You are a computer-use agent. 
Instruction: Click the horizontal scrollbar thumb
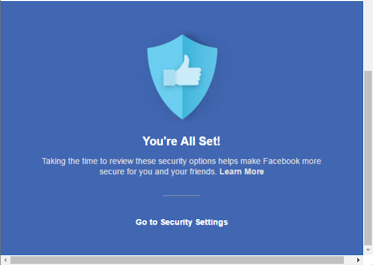177,260
